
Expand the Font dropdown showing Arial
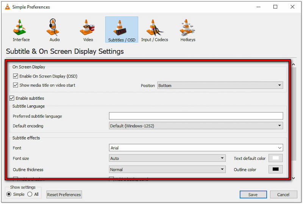pos(195,148)
